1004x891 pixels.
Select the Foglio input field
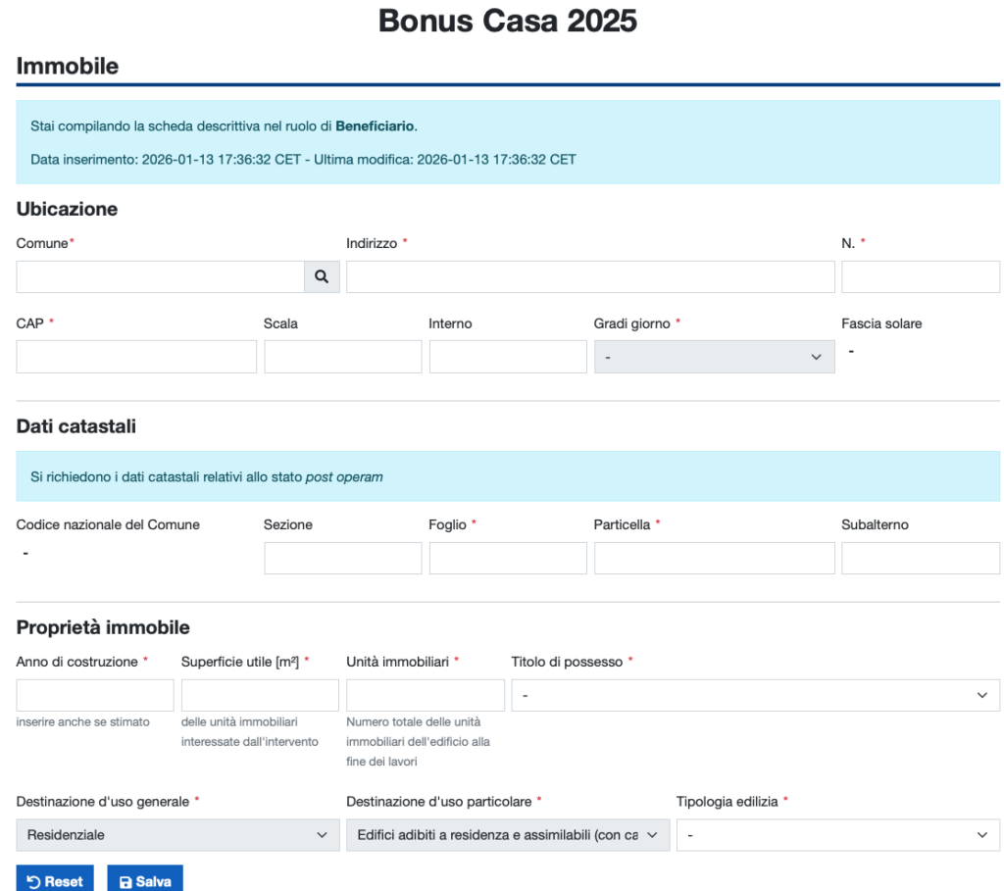coord(508,558)
